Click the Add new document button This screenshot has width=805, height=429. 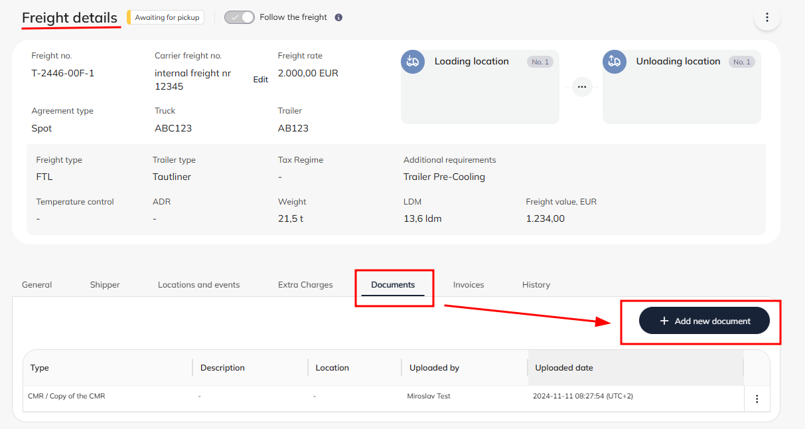click(704, 321)
